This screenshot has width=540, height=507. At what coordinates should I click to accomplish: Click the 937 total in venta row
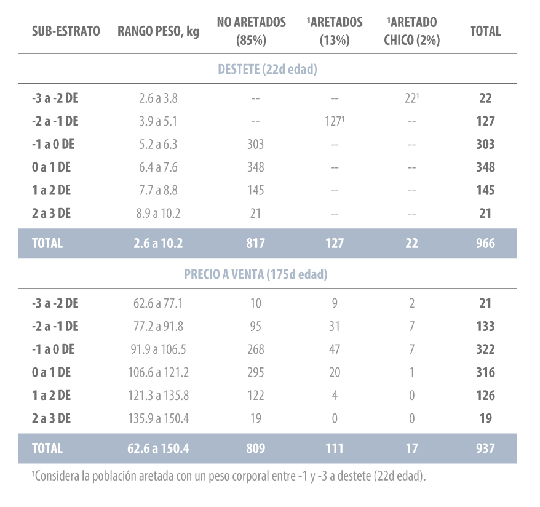coord(485,449)
